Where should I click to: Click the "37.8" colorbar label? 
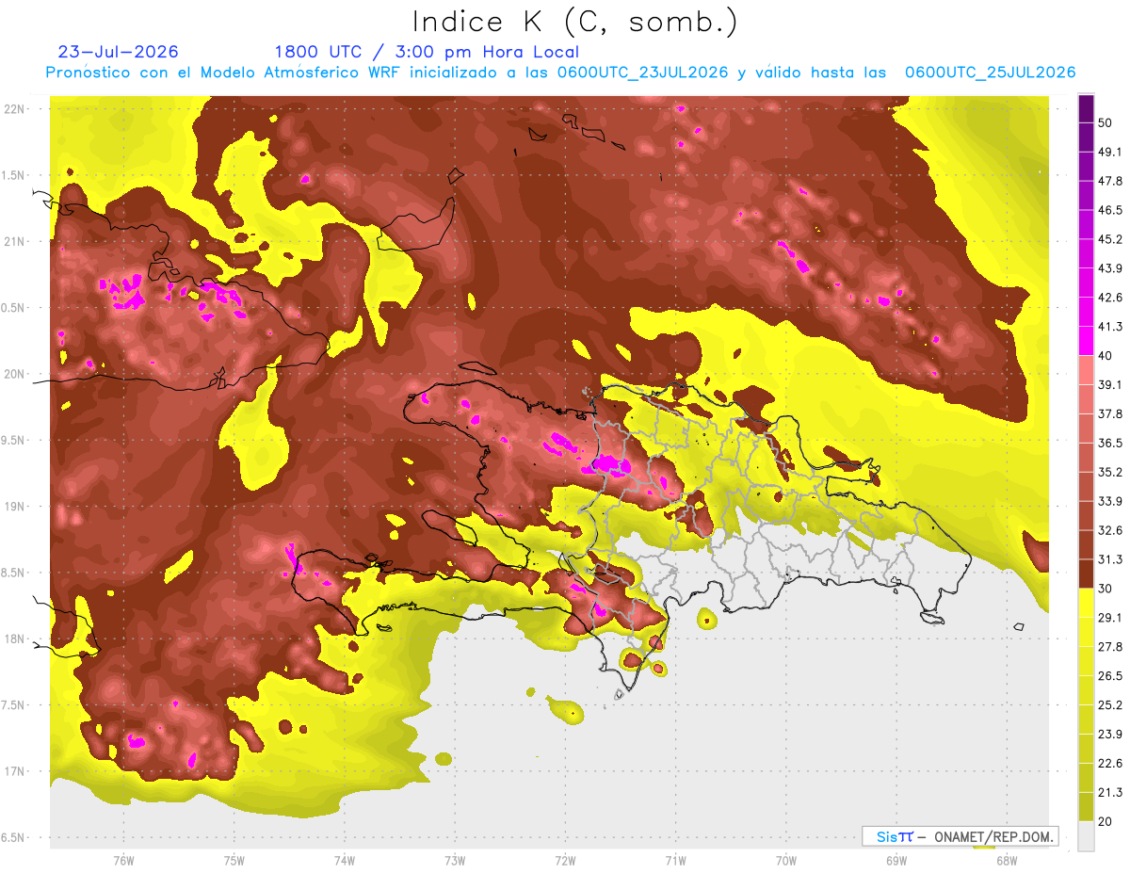pos(1110,414)
